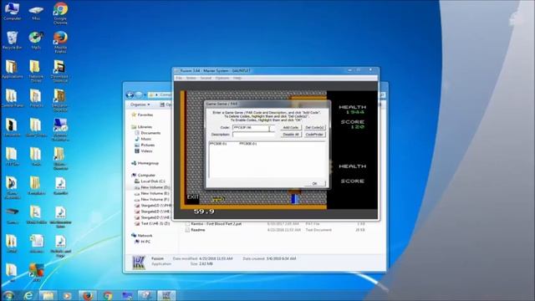Click the CodeFinder button

click(314, 135)
